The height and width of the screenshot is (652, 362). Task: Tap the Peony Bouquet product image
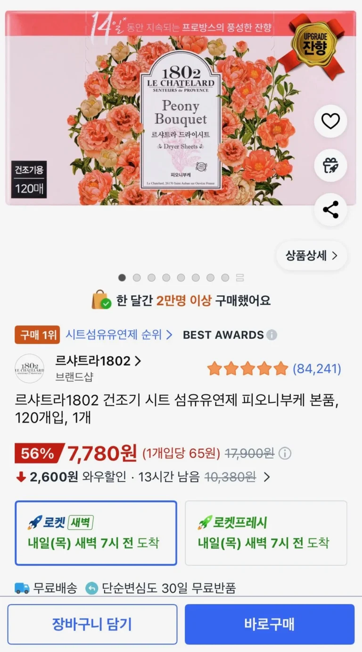coord(181,108)
